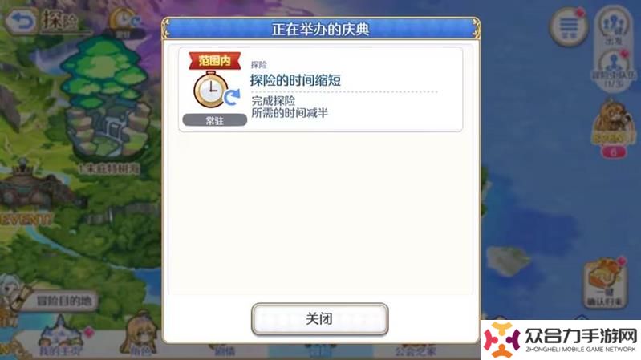Tap the 出发 departure icon at top right
This screenshot has width=641, height=360.
[613, 26]
